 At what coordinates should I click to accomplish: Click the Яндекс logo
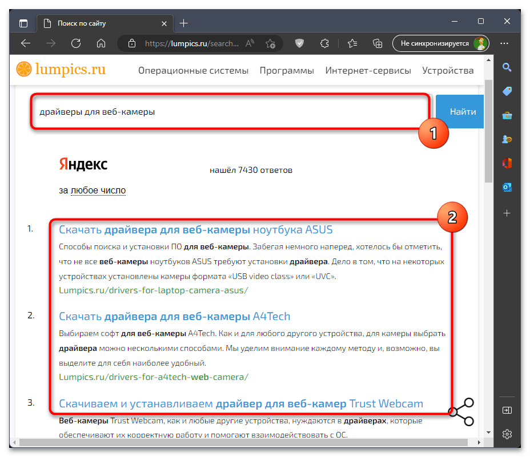coord(83,164)
